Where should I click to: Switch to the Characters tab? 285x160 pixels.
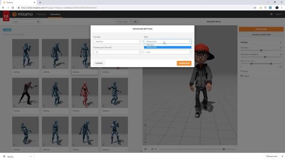[41, 14]
